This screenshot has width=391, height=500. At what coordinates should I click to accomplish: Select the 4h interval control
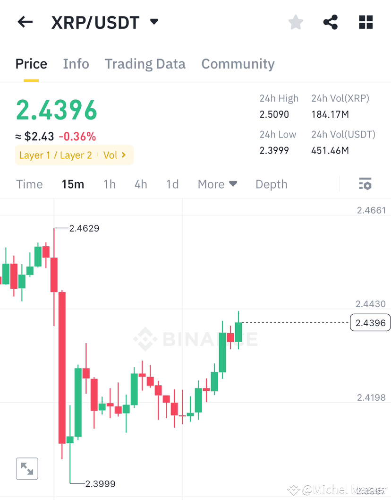pyautogui.click(x=140, y=184)
